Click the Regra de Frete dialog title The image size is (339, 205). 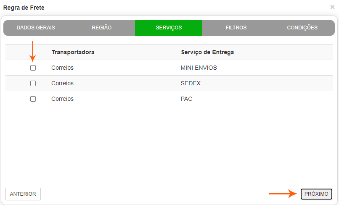[x=24, y=8]
